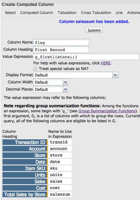Open the Computed Column menu
The width and height of the screenshot is (140, 200).
coord(36,13)
